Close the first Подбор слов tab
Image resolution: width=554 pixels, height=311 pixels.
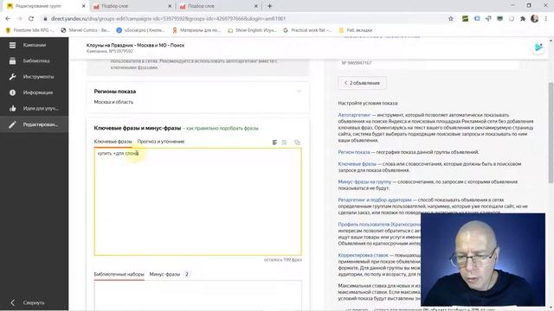pyautogui.click(x=170, y=6)
